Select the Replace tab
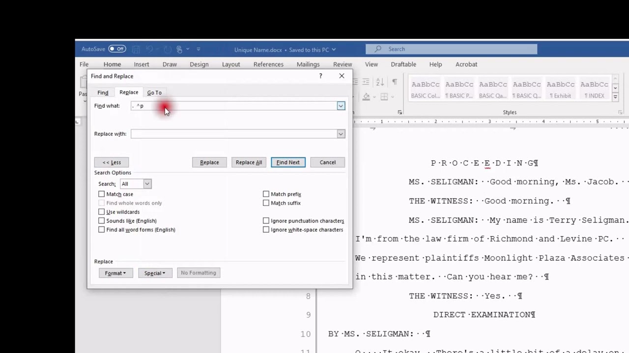Screen dimensions: 629x353 click(x=129, y=92)
